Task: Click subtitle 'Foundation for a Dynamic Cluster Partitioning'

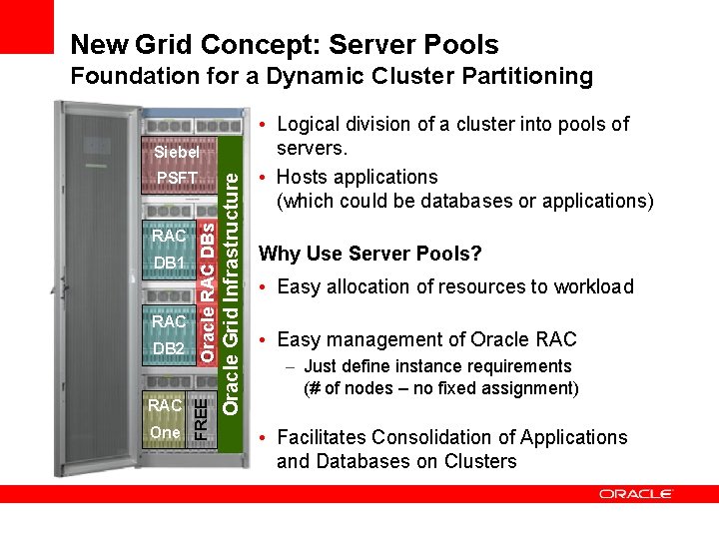Action: 332,76
